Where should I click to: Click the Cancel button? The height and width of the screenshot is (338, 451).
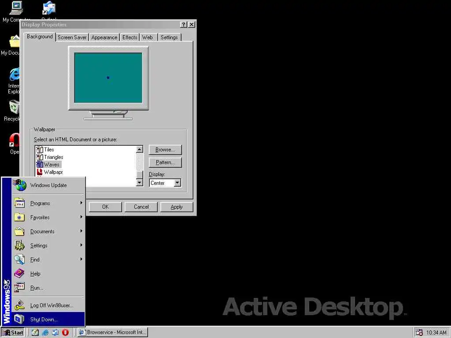(141, 207)
